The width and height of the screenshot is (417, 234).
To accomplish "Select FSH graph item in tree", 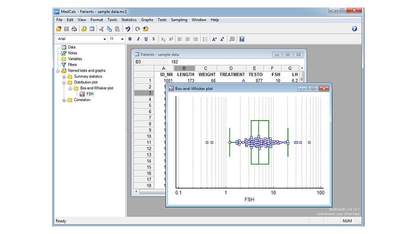I will [90, 94].
